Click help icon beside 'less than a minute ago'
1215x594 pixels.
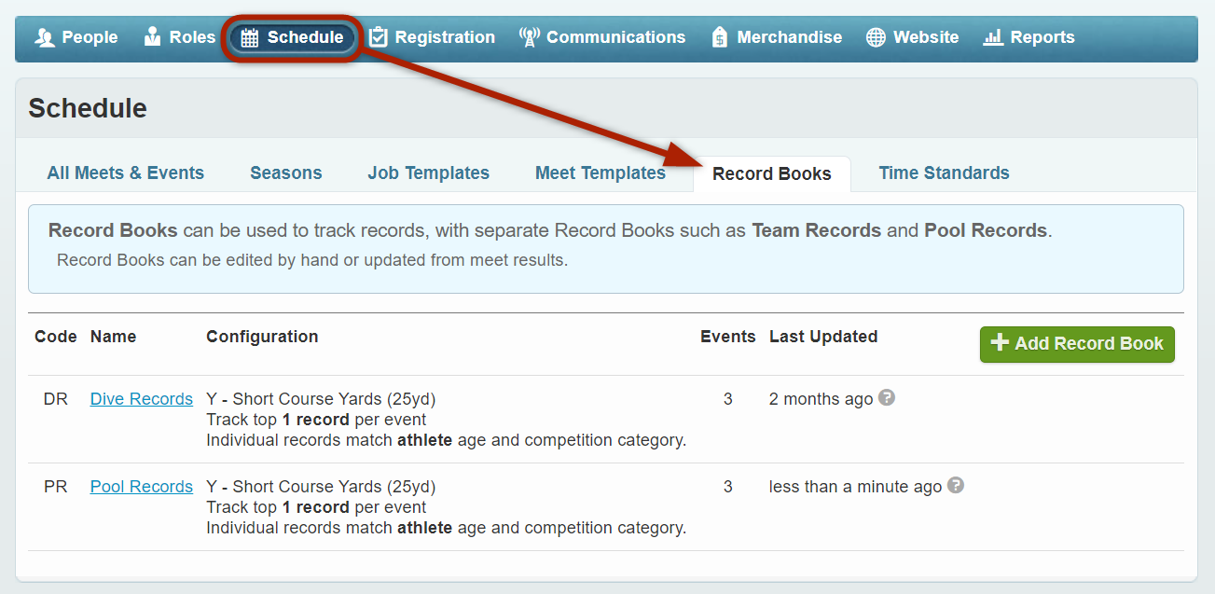coord(956,486)
